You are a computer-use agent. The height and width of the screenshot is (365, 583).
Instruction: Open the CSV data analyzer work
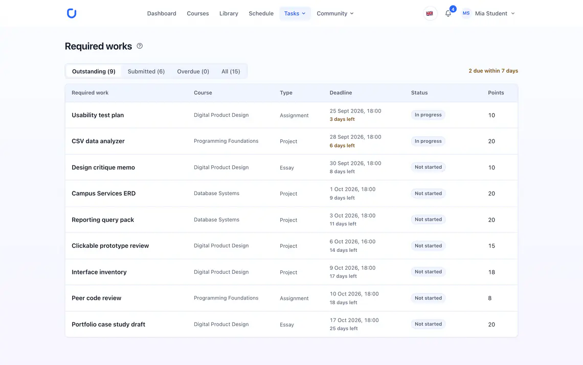(98, 141)
